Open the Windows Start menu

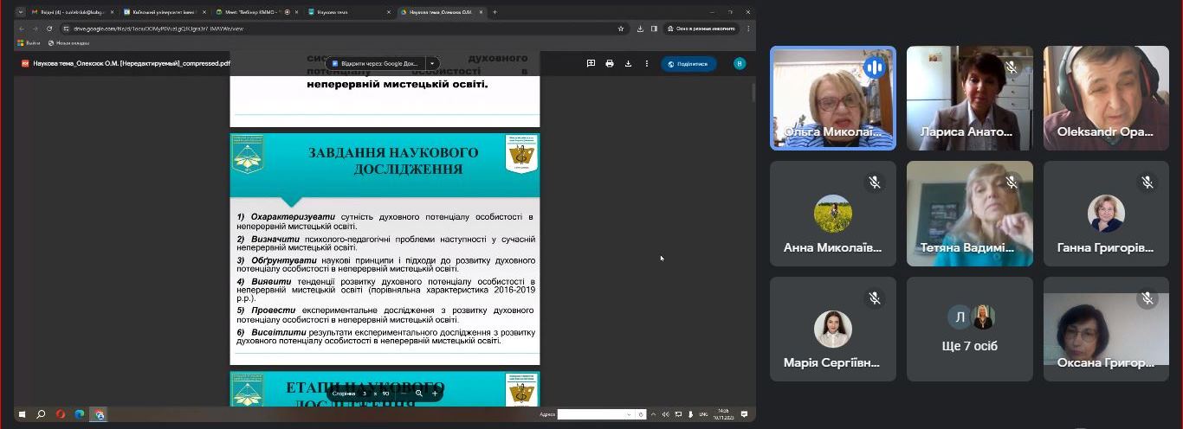tap(23, 414)
